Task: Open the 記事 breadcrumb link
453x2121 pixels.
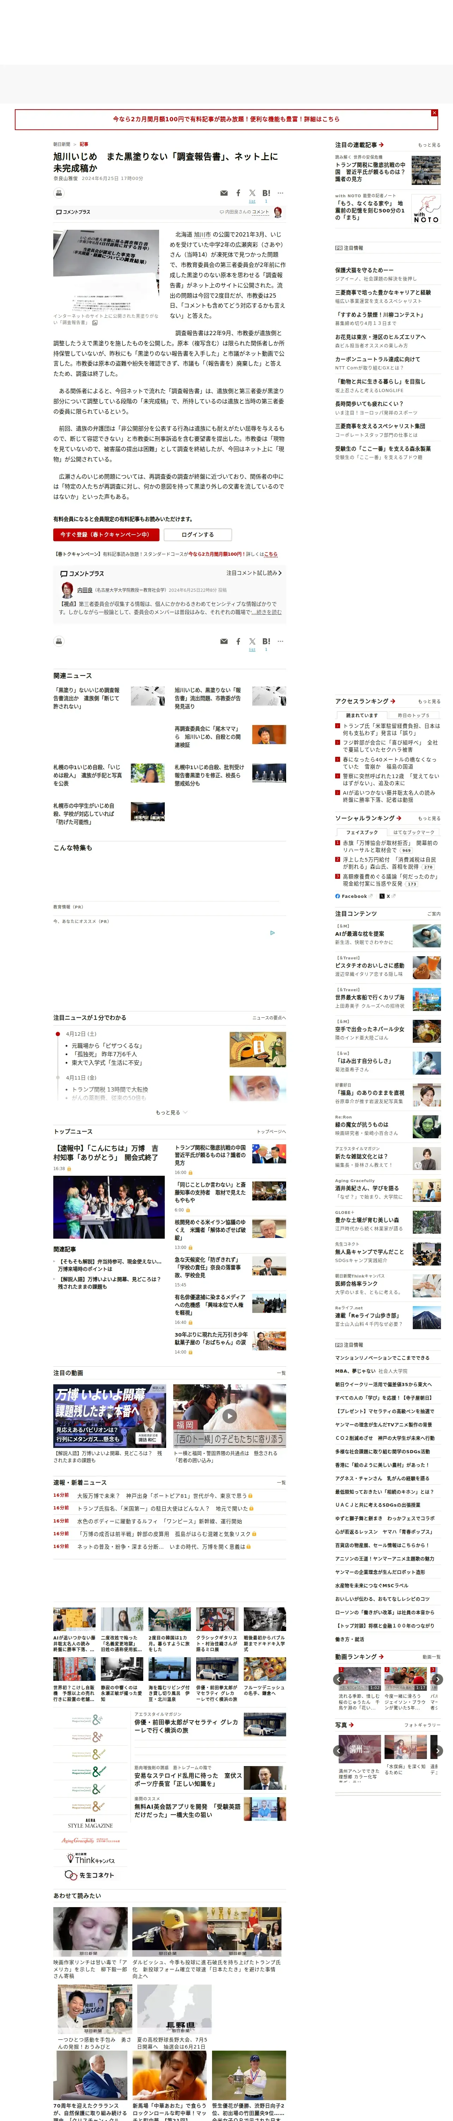Action: tap(84, 144)
